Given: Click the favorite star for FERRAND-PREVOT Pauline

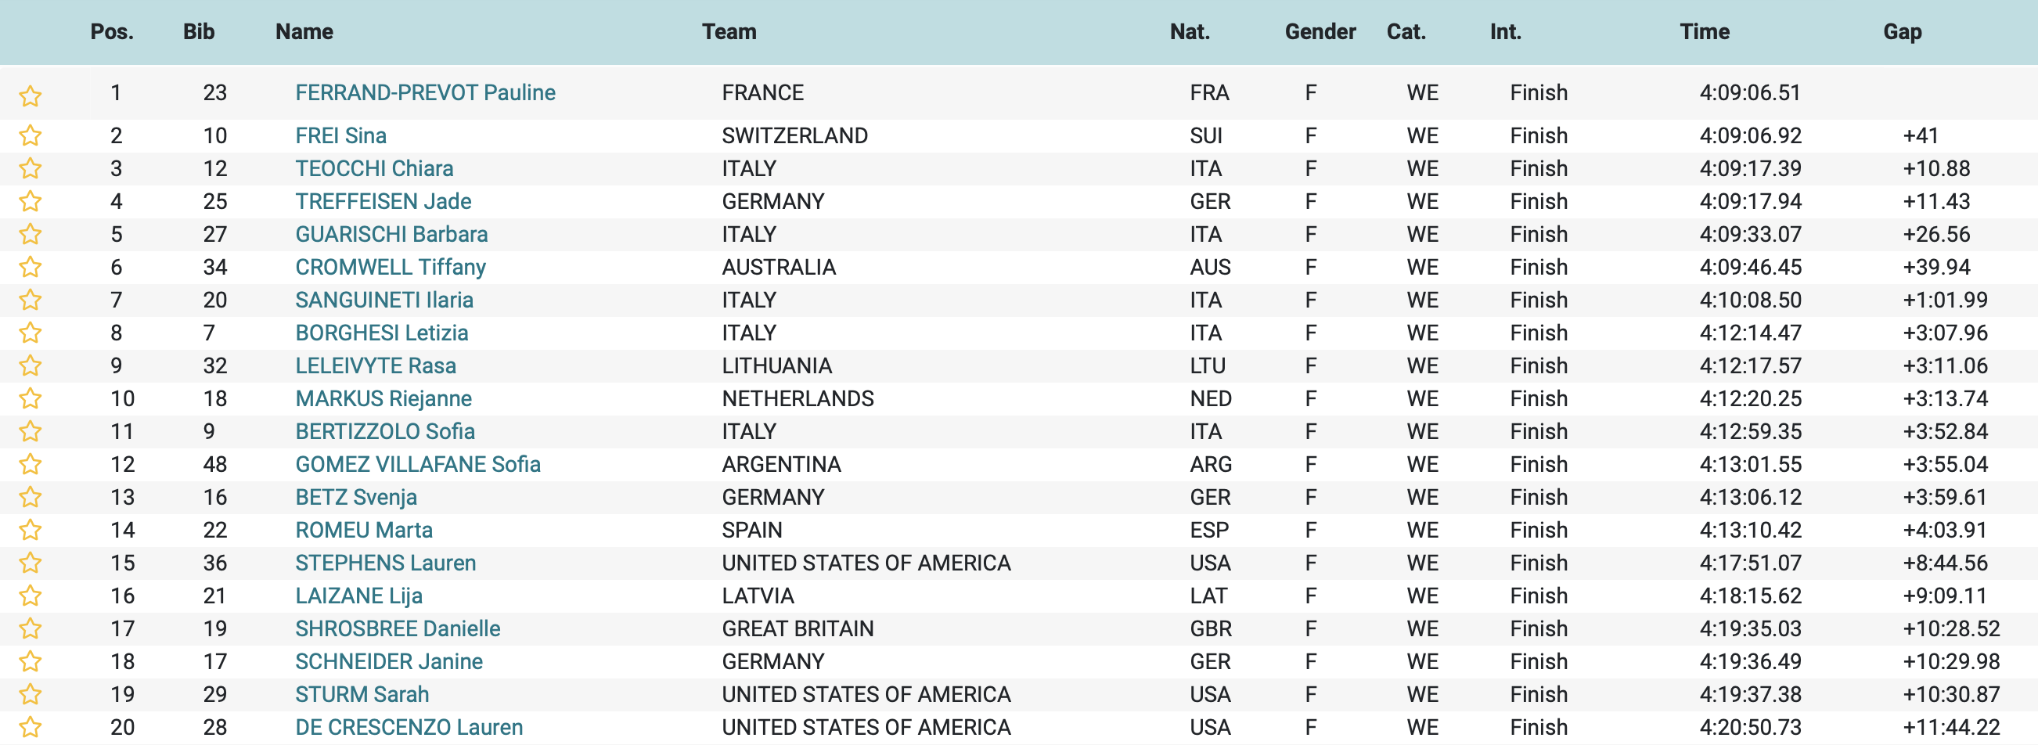Looking at the screenshot, I should pos(30,95).
